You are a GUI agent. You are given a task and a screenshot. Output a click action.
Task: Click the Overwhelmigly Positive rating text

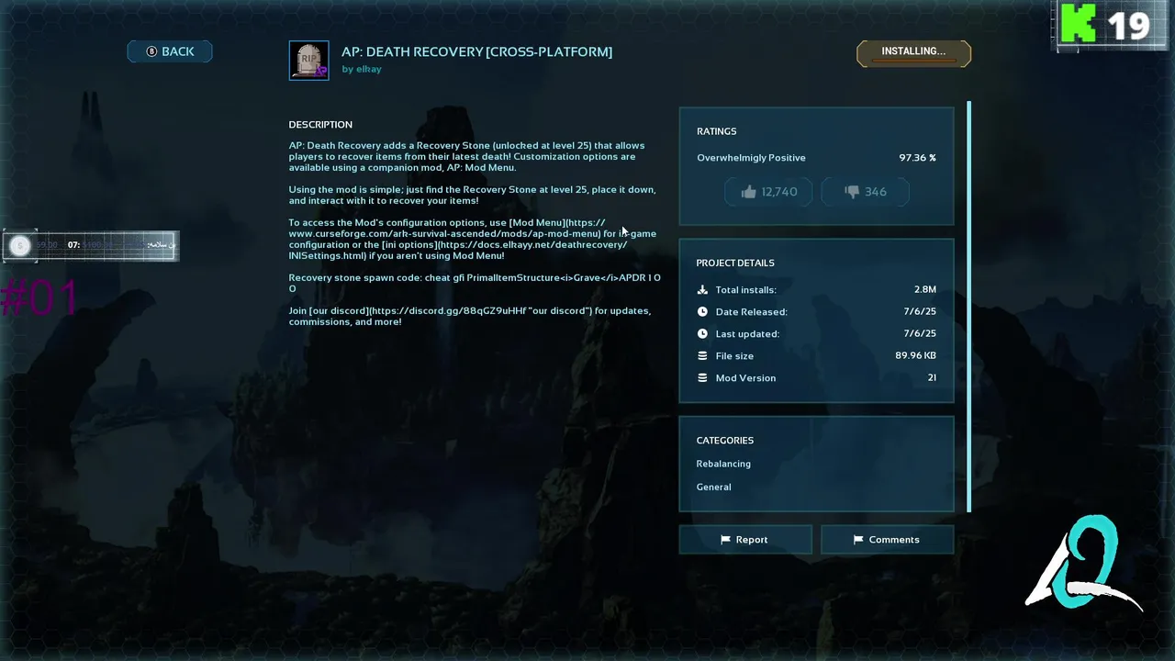point(751,158)
